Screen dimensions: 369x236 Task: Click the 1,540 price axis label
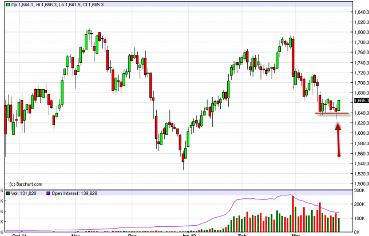[359, 163]
